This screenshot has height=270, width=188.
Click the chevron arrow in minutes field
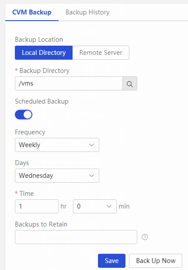tap(109, 206)
